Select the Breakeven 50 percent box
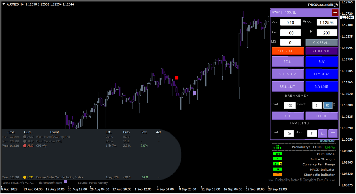Viewport: 356px width, 194px height. (328, 105)
